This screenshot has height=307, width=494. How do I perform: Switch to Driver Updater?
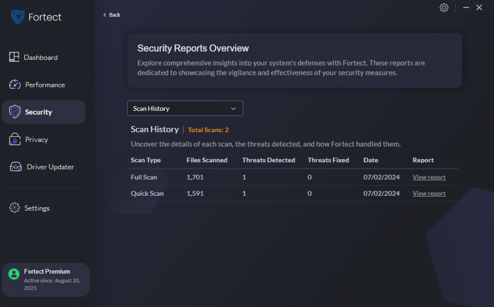coord(50,167)
